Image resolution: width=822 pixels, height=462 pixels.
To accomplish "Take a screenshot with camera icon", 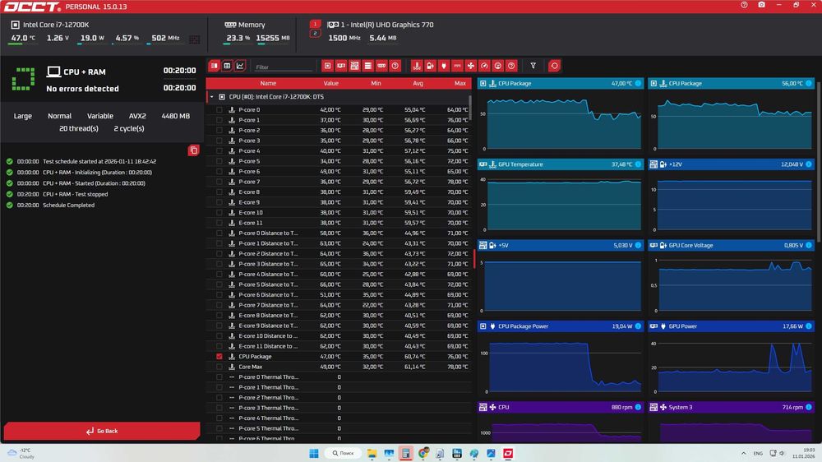I will tap(761, 5).
